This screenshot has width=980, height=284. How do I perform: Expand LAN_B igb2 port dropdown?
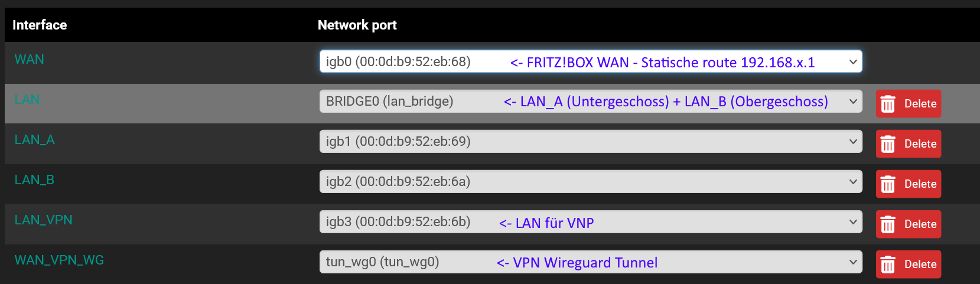pyautogui.click(x=591, y=182)
